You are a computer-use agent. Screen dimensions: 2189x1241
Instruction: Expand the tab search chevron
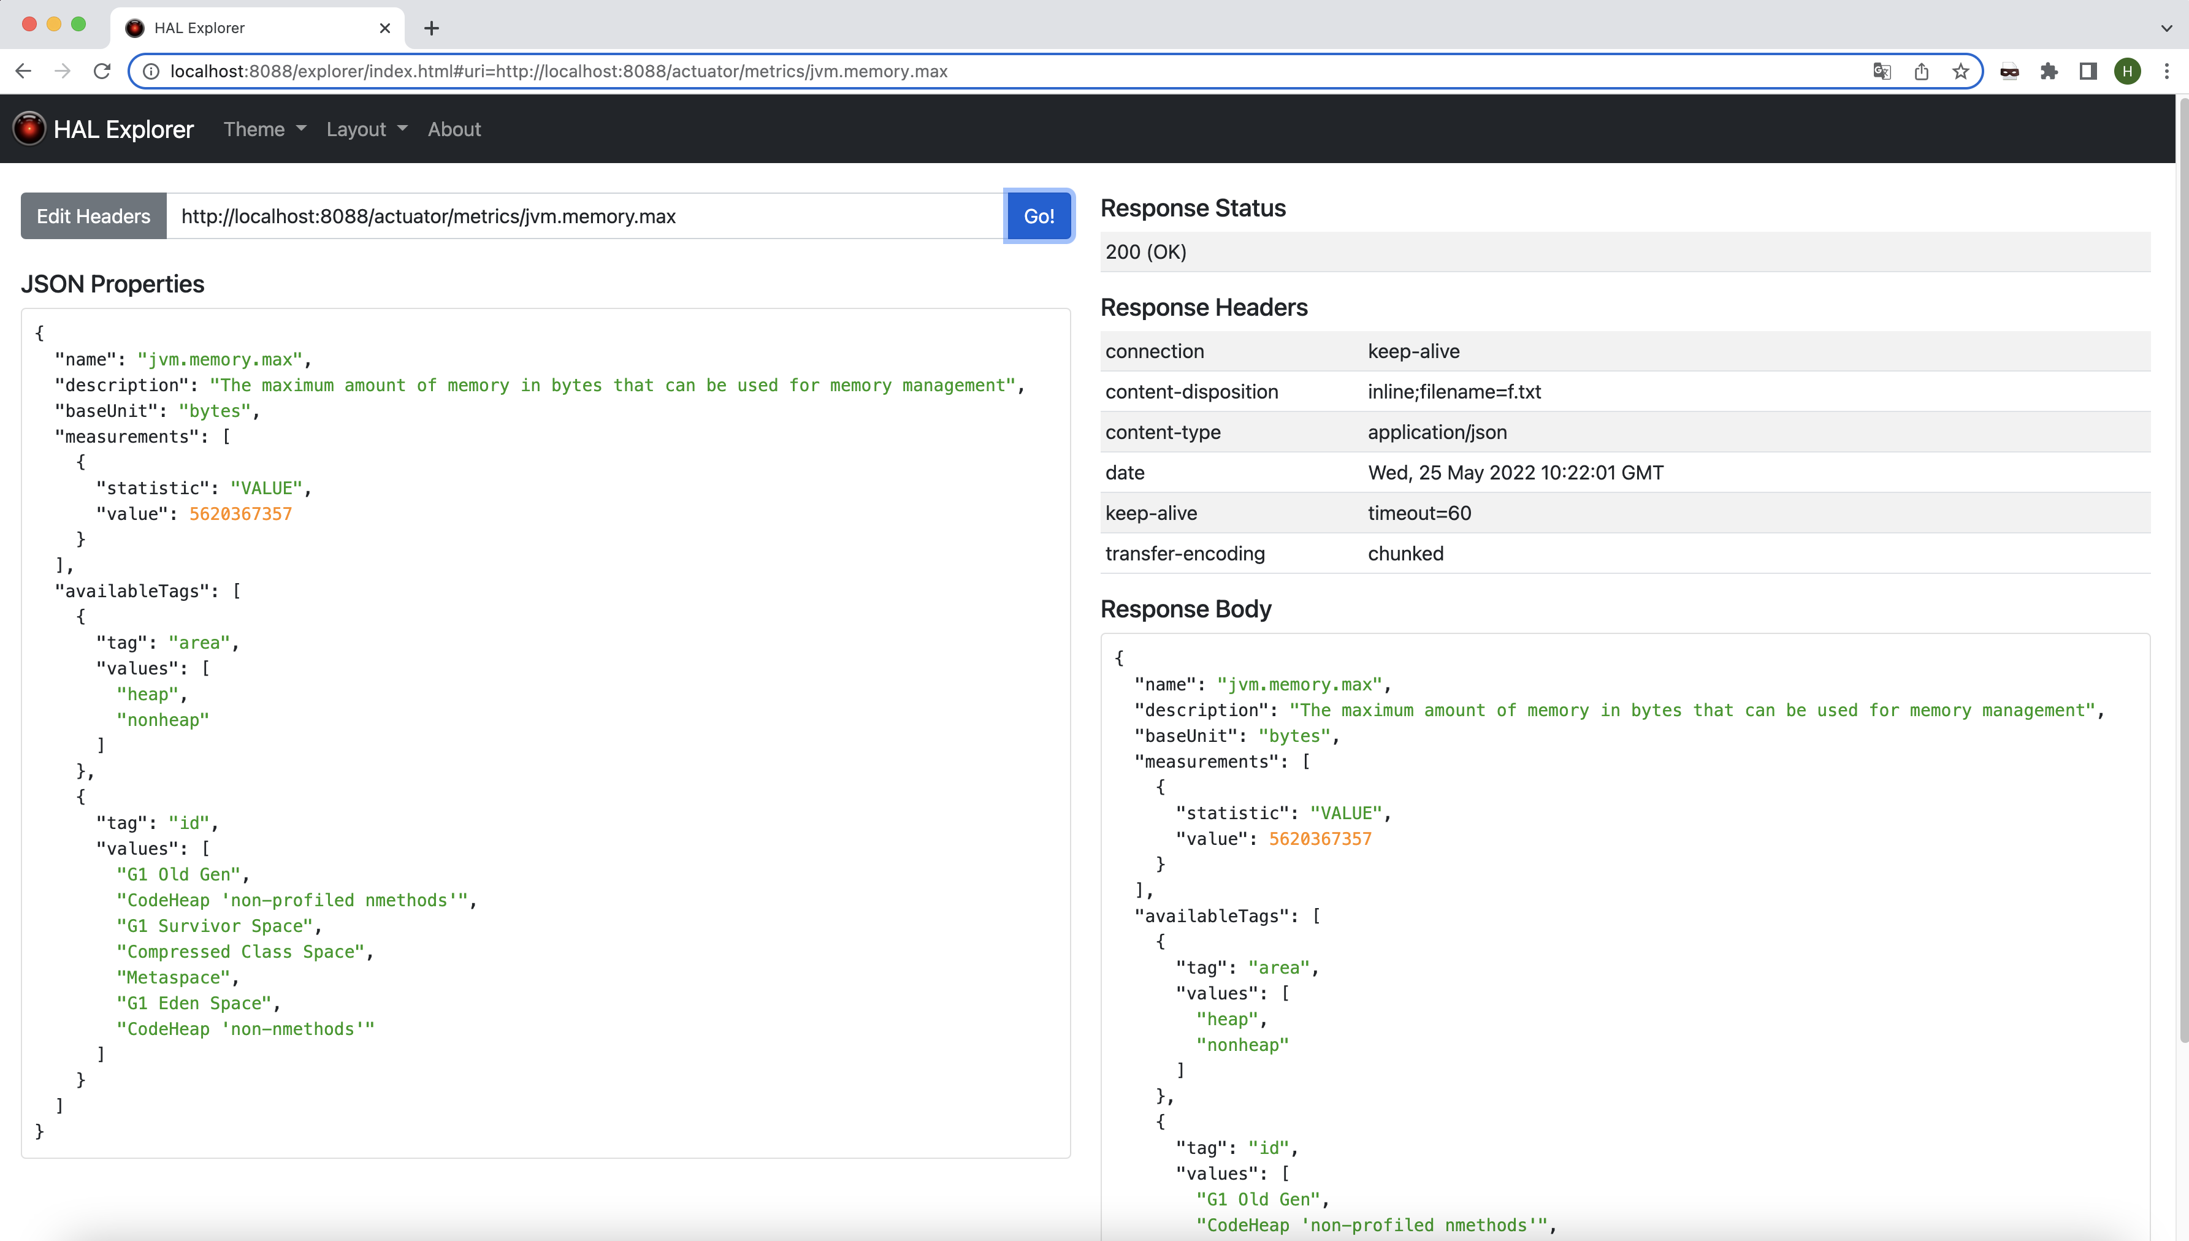tap(2166, 27)
